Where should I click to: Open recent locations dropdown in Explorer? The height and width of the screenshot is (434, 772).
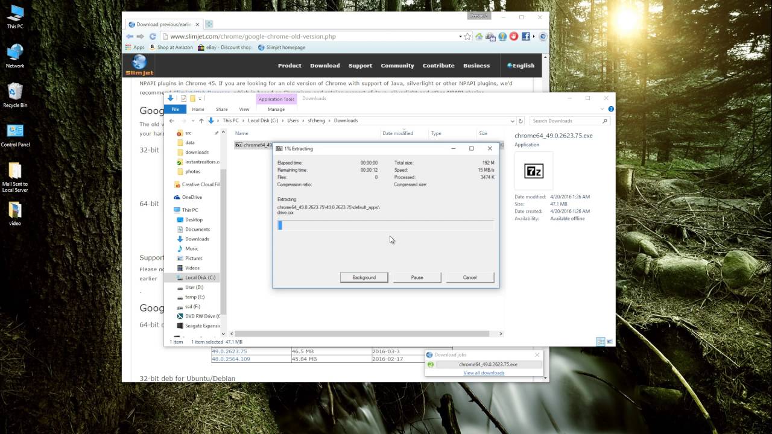point(194,121)
